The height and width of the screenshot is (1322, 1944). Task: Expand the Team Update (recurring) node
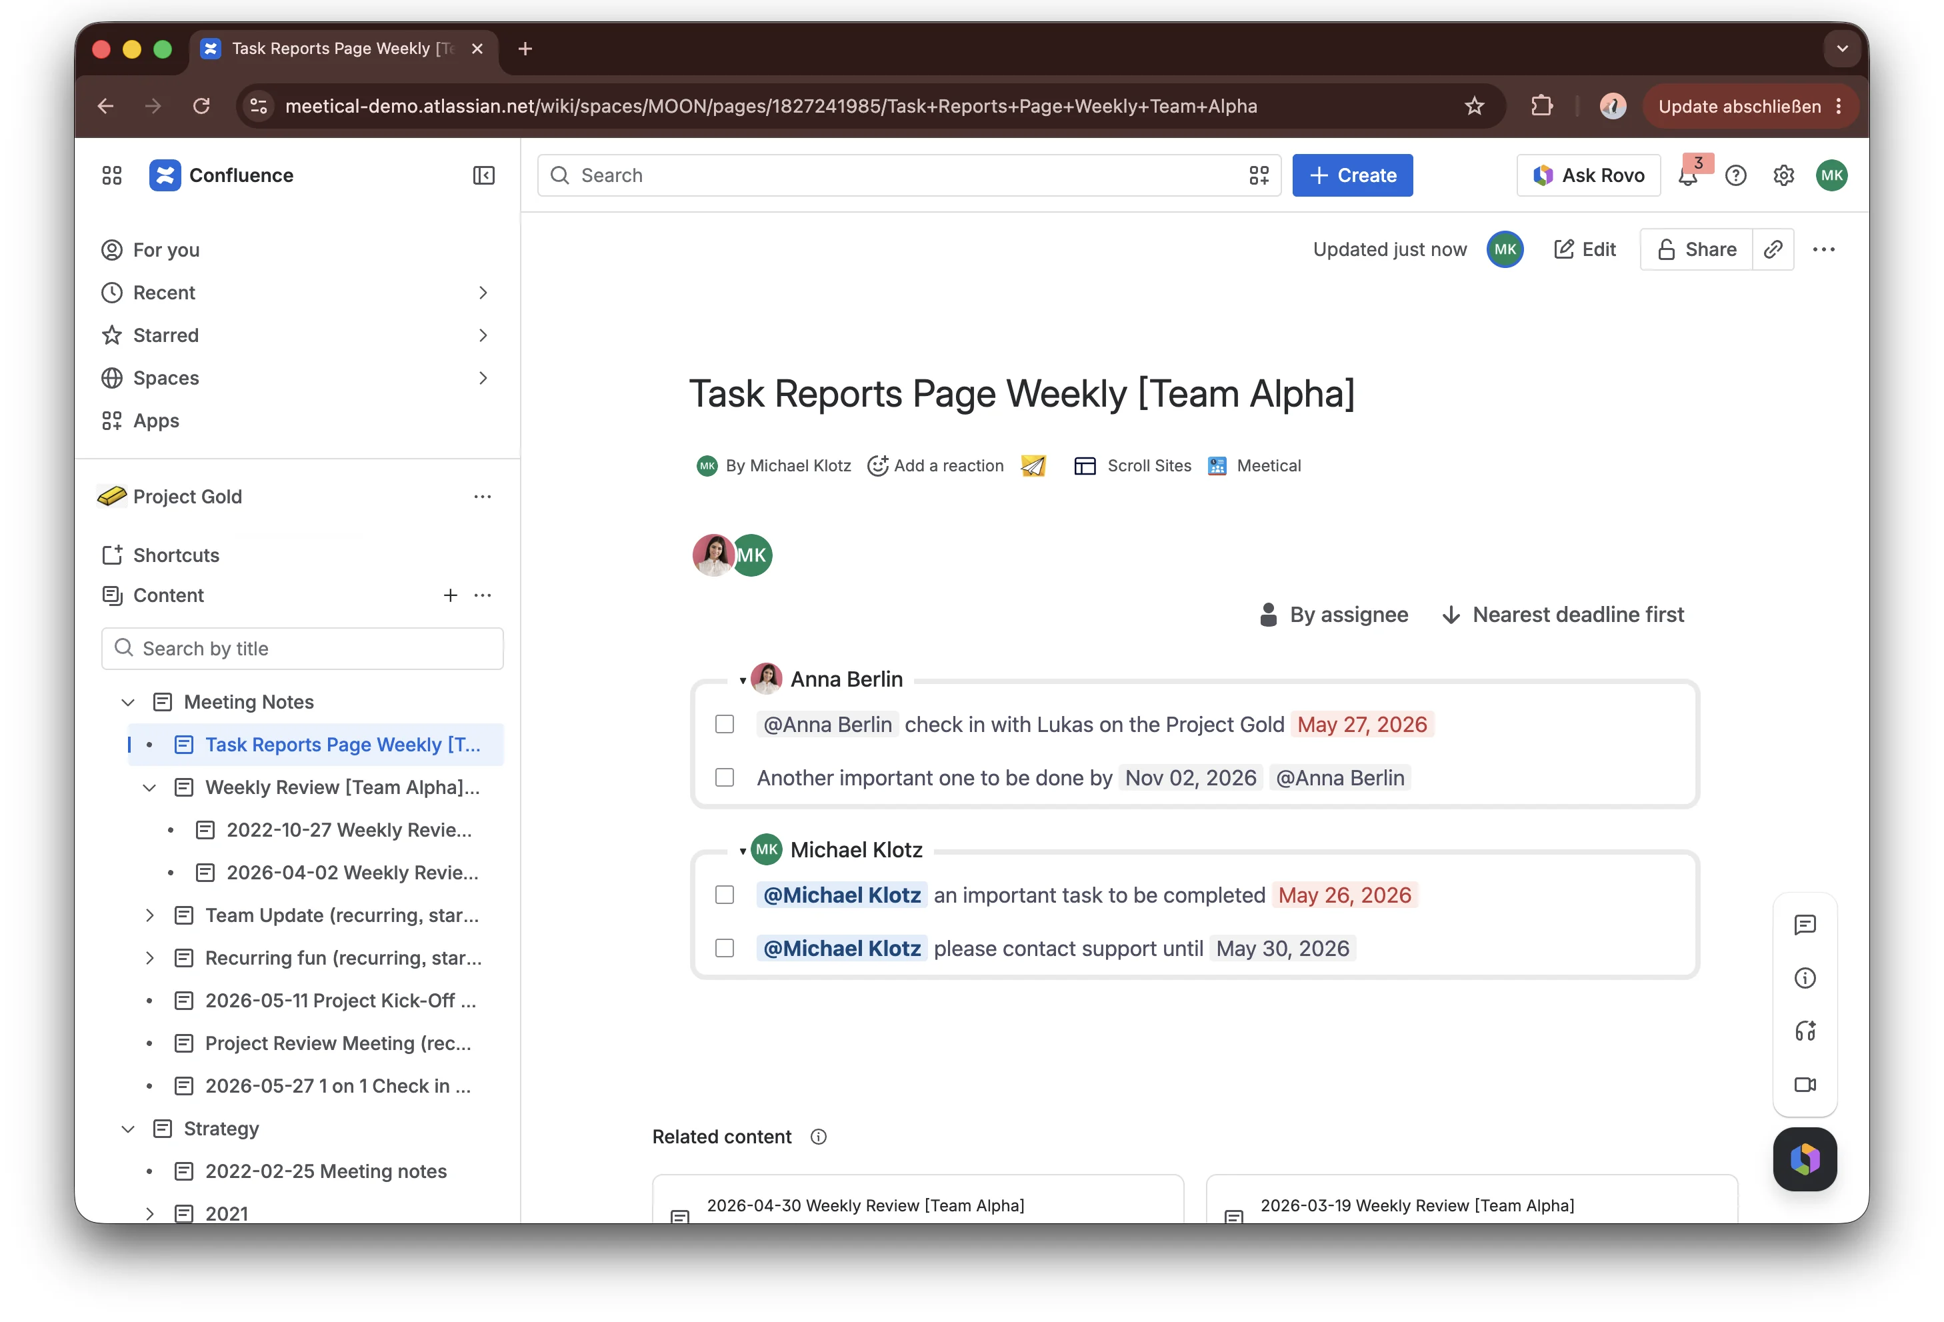tap(150, 915)
